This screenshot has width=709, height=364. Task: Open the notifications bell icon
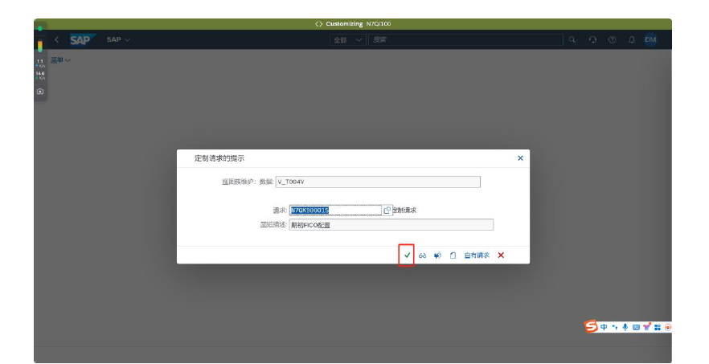(631, 39)
